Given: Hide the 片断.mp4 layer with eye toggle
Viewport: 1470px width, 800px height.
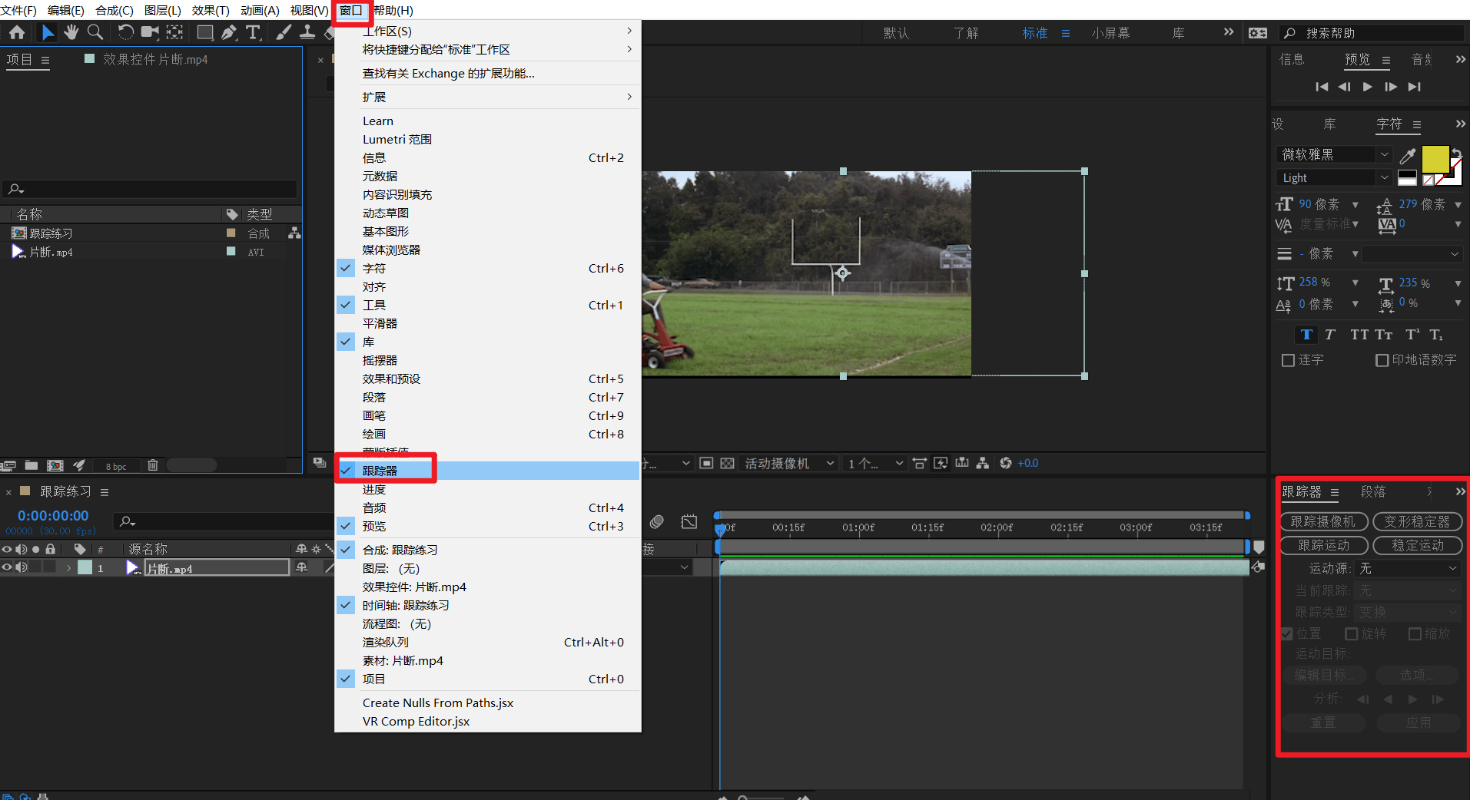Looking at the screenshot, I should coord(7,567).
